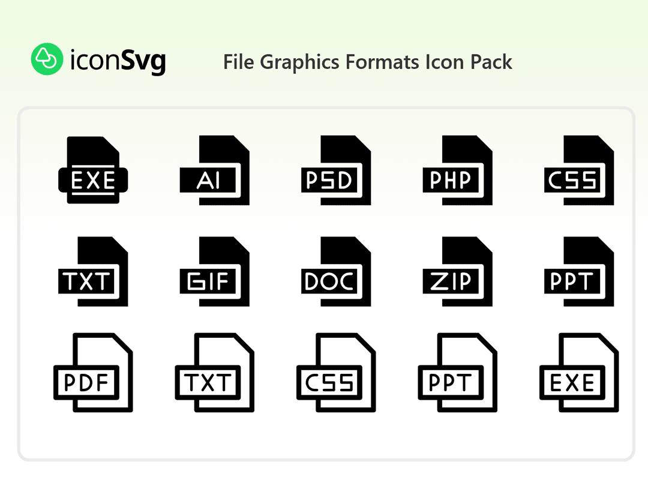
Task: Open the DOC file format icon
Action: tap(336, 272)
